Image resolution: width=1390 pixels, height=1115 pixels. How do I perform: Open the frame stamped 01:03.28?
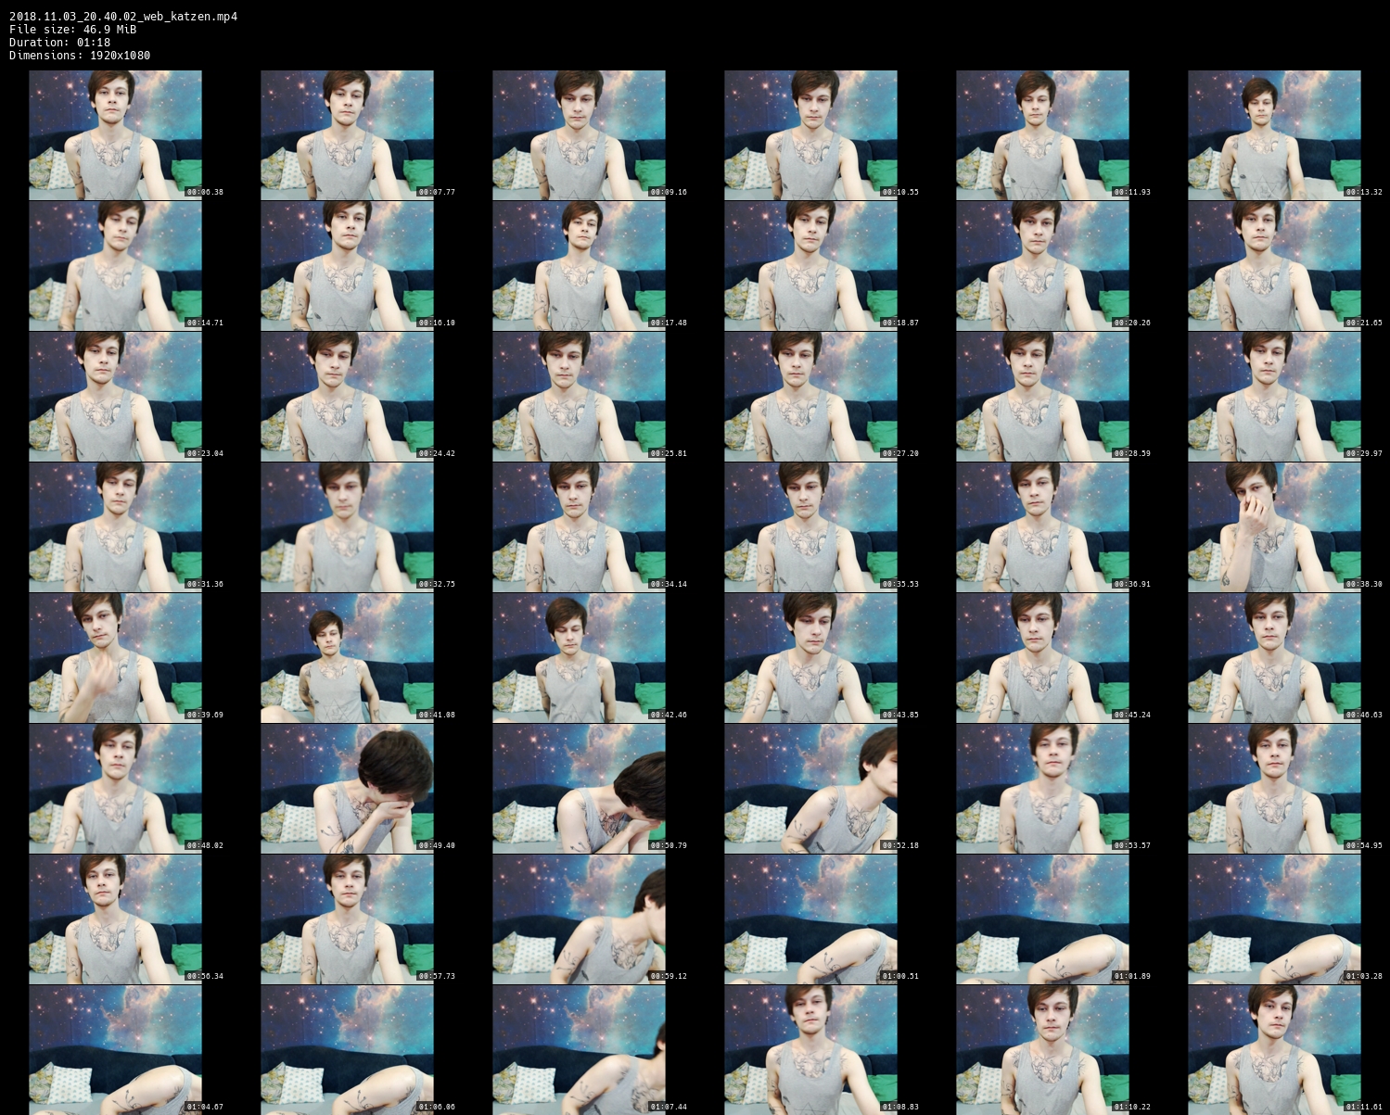[1274, 919]
